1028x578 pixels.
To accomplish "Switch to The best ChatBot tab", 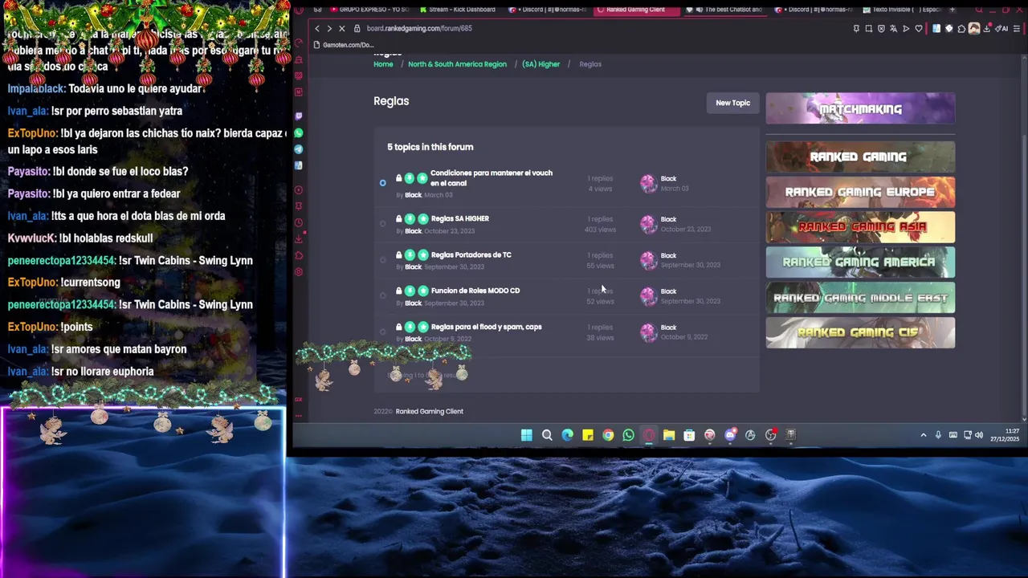I will pos(728,10).
